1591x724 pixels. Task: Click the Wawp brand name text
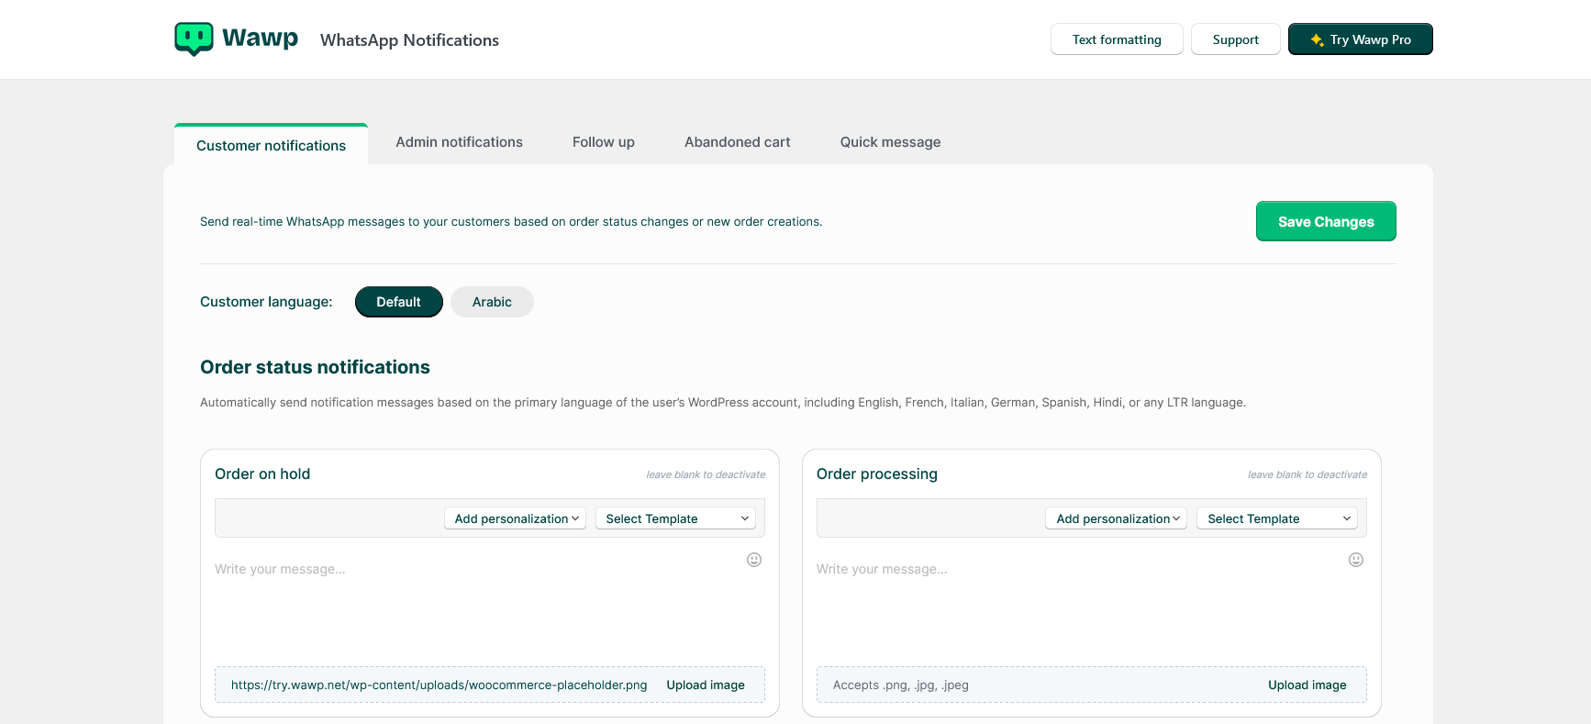(x=260, y=38)
